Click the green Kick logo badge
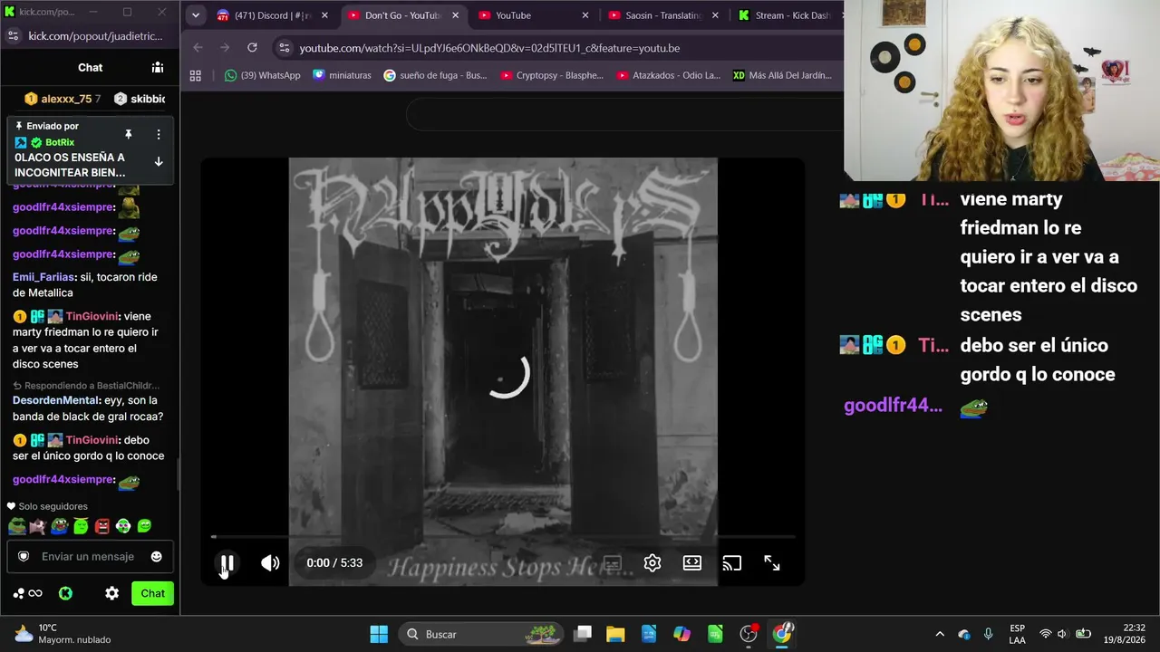Image resolution: width=1160 pixels, height=652 pixels. click(x=65, y=593)
